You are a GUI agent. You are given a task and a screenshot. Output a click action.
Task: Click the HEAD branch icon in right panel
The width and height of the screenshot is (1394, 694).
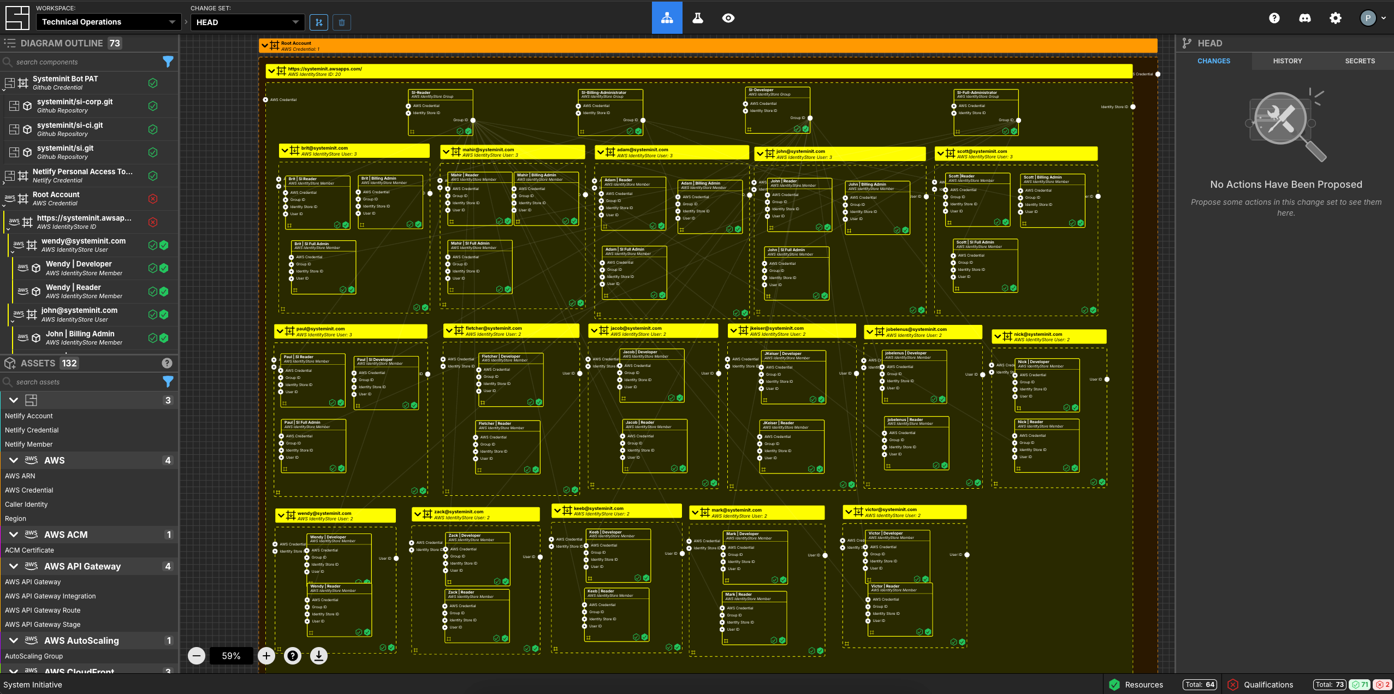pyautogui.click(x=1186, y=43)
